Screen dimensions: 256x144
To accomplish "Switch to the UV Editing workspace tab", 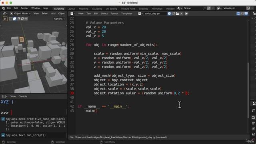I will (x=112, y=9).
